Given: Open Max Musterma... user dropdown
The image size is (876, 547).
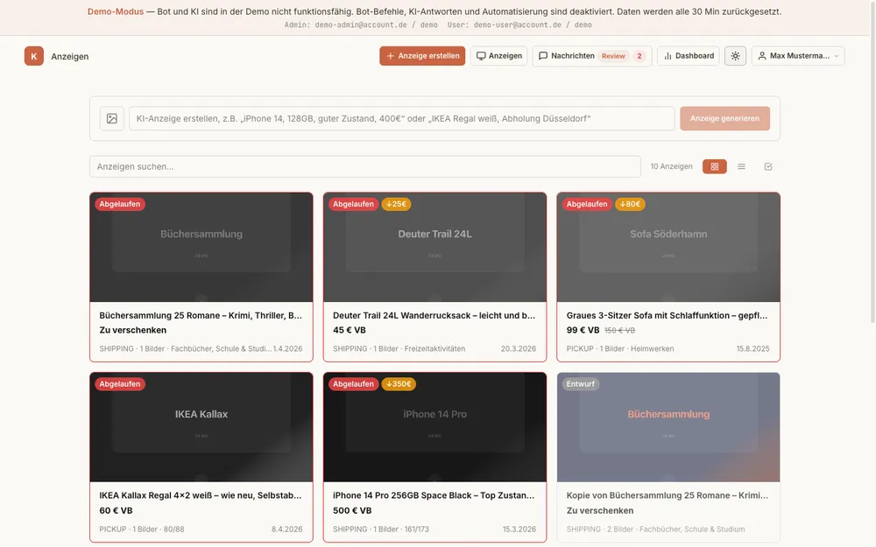Looking at the screenshot, I should click(x=798, y=56).
